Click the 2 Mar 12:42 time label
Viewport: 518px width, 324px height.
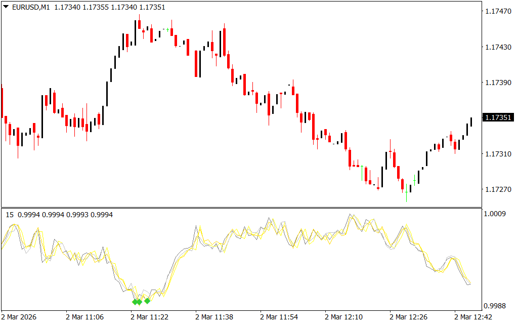473,317
